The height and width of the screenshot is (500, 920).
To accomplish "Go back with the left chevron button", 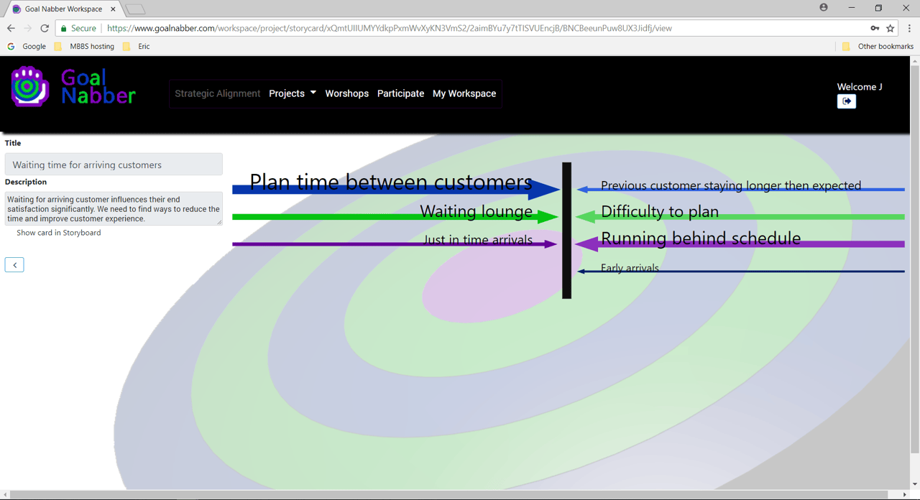I will [x=14, y=265].
